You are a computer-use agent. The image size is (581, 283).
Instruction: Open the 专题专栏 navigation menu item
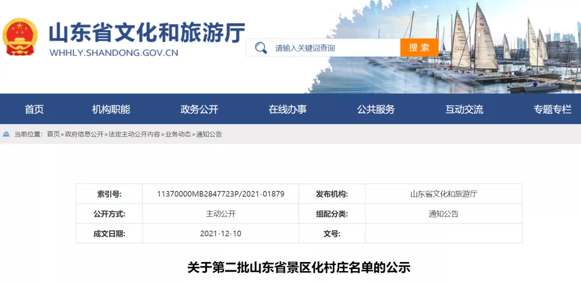[552, 109]
